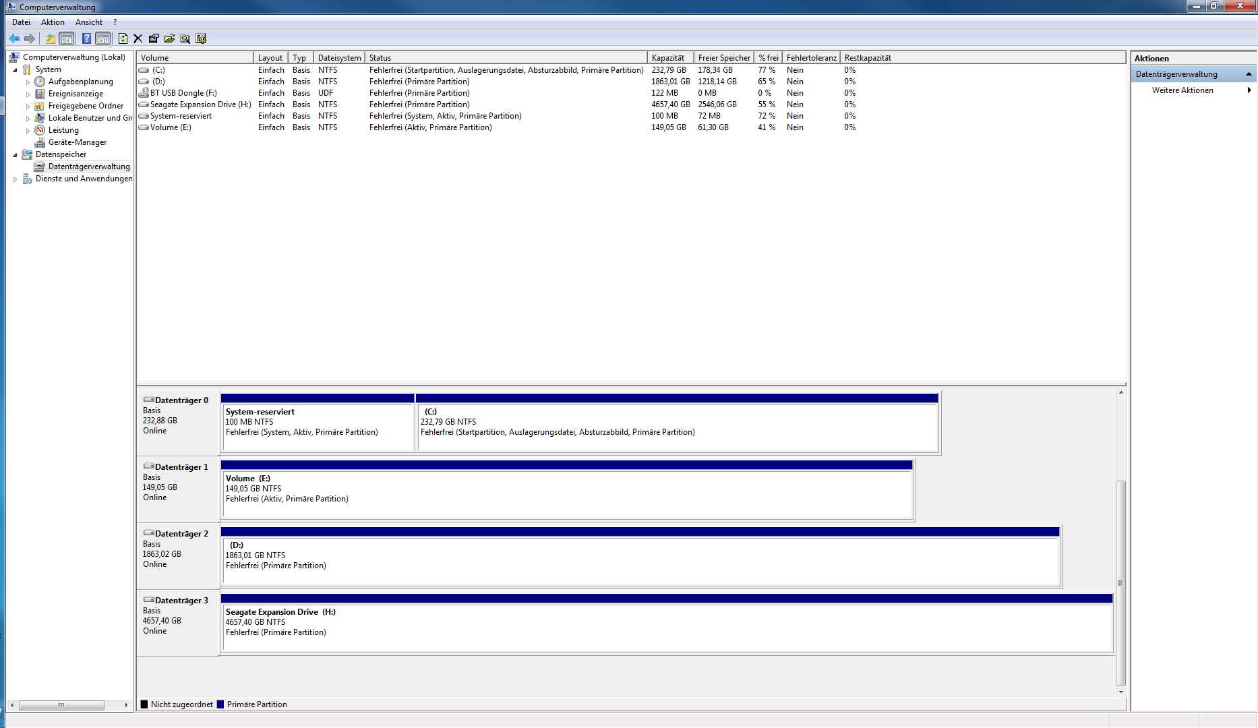Collapse the System tree node
The image size is (1258, 728).
click(15, 69)
